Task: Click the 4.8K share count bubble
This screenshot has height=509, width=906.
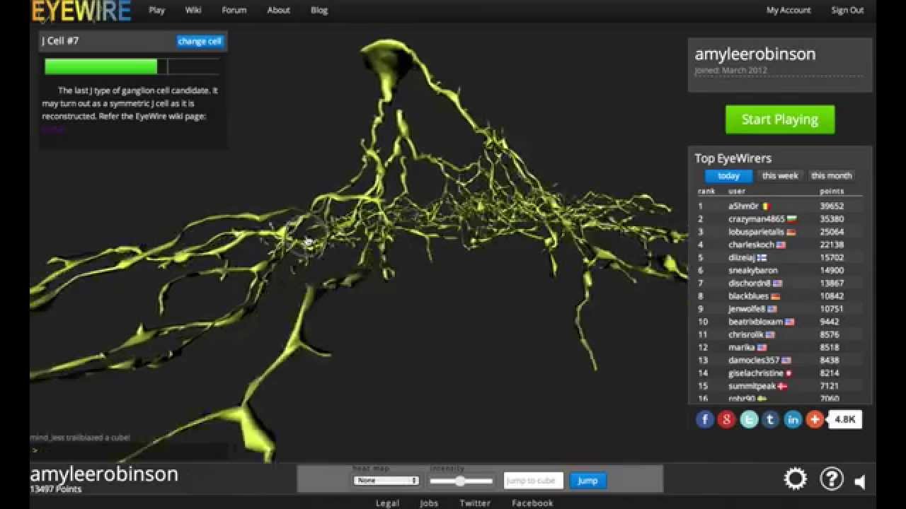Action: (x=845, y=419)
